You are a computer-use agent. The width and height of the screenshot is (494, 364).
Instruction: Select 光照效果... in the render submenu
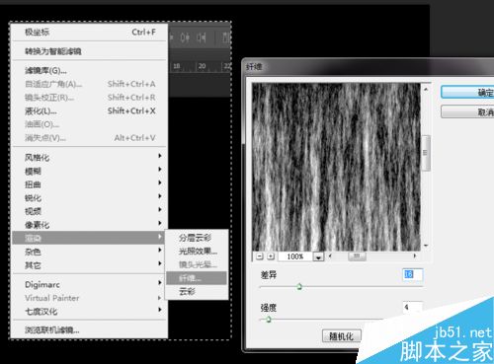click(x=197, y=251)
